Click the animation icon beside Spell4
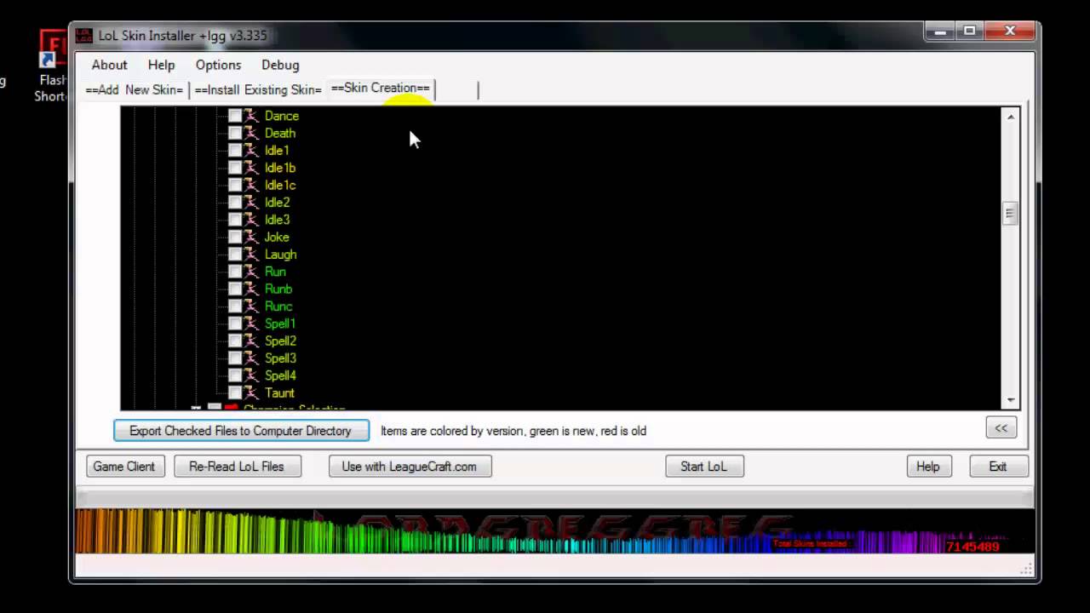This screenshot has height=613, width=1090. pos(251,375)
